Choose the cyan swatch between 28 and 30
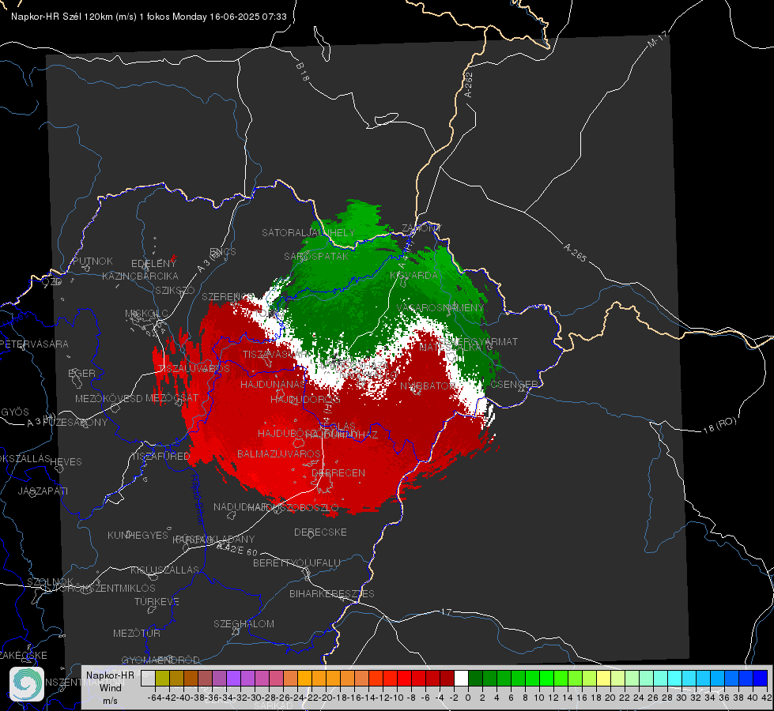Screen dimensions: 774x711 [x=675, y=679]
